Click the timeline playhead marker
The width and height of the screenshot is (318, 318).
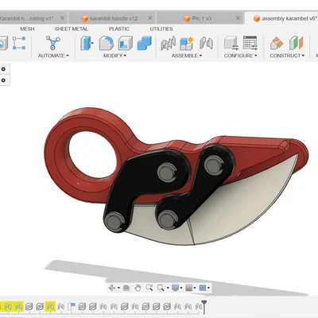(204, 307)
